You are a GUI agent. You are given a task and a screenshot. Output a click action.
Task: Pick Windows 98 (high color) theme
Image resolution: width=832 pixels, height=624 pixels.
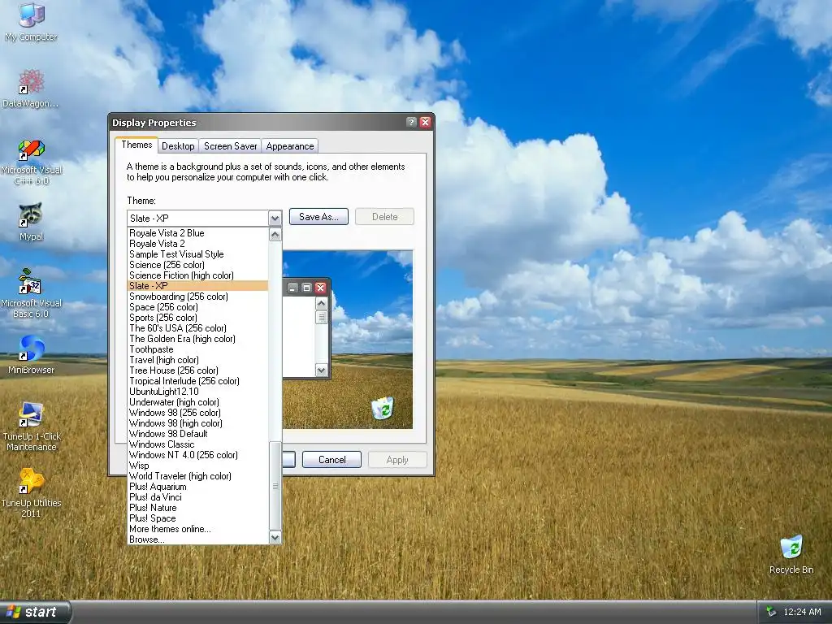click(197, 423)
